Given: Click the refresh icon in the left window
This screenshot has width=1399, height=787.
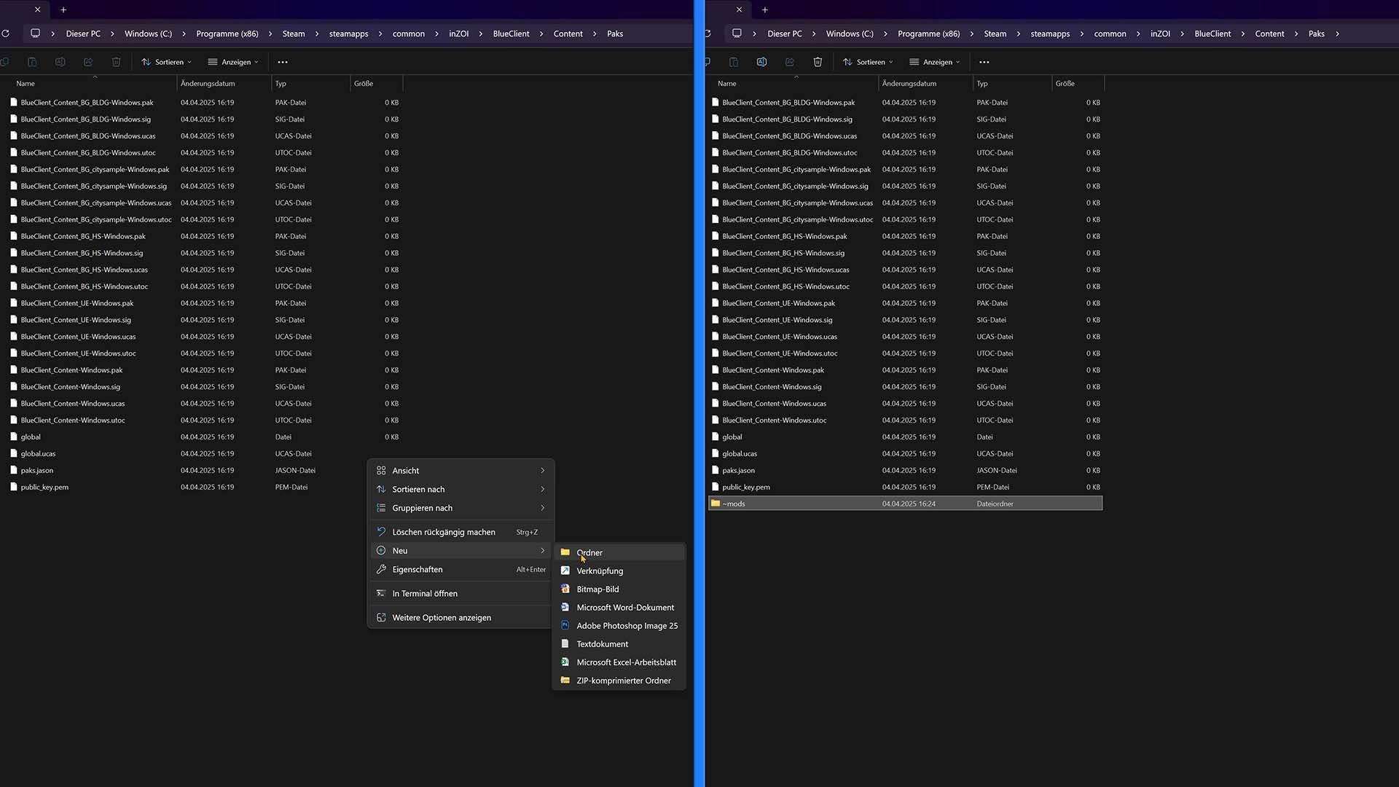Looking at the screenshot, I should click(x=6, y=34).
